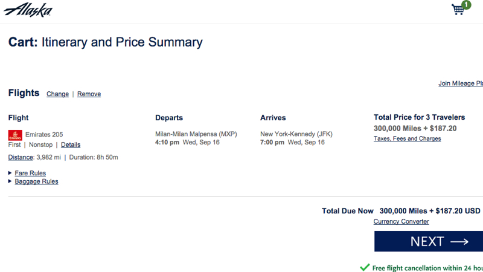
Task: Click the Cart Itinerary and Price Summary heading
Action: (x=105, y=42)
